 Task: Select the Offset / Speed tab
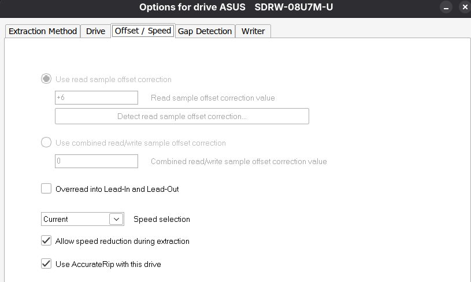[143, 31]
